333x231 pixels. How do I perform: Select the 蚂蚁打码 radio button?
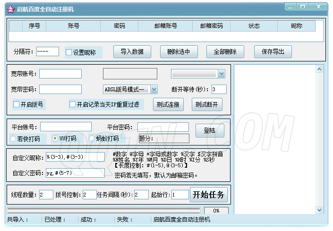(x=92, y=138)
